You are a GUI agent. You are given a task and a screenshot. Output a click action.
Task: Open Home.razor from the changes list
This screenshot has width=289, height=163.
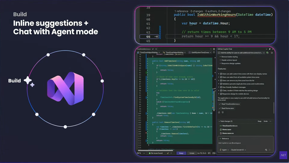coord(227,129)
